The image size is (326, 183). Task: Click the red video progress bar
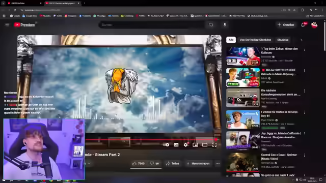[x=151, y=140]
